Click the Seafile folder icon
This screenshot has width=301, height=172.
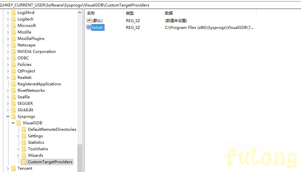pos(13,97)
